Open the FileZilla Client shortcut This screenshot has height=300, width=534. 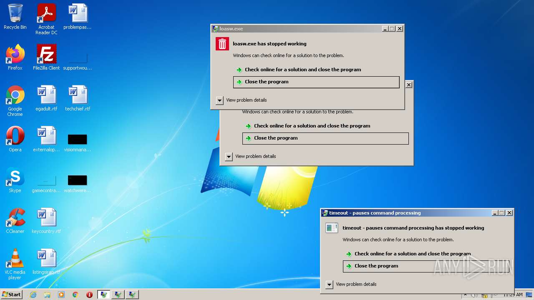coord(46,57)
